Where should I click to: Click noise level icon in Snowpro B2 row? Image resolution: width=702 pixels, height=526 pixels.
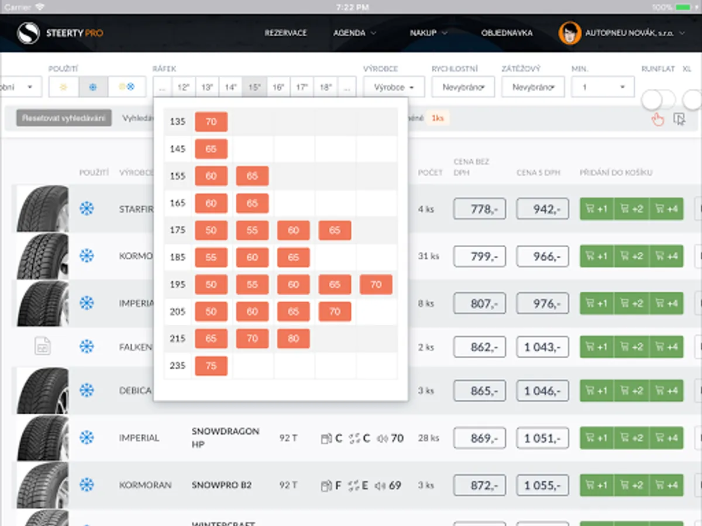click(x=381, y=485)
